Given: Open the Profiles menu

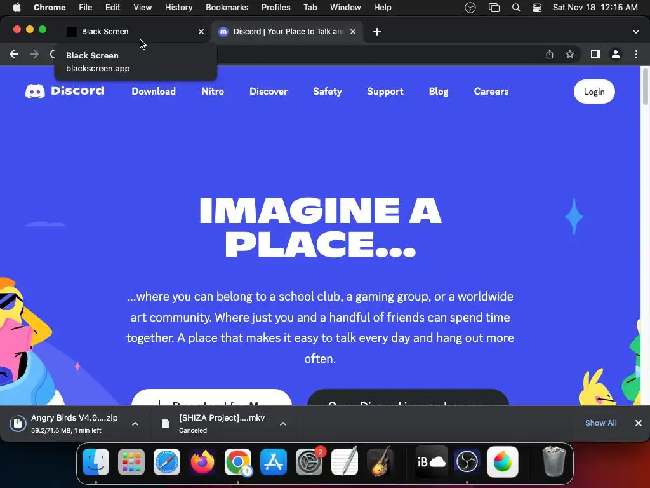Looking at the screenshot, I should [x=275, y=8].
